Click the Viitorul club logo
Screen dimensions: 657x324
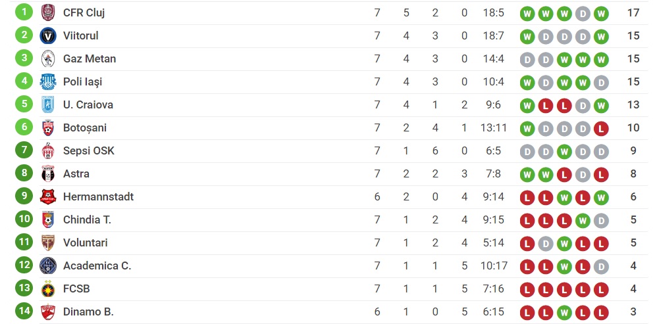click(48, 35)
